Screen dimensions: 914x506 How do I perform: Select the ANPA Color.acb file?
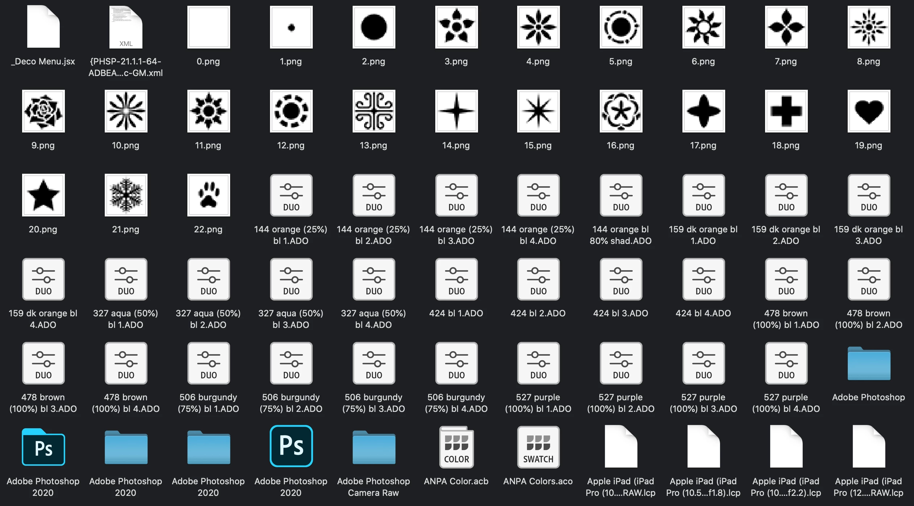tap(456, 447)
